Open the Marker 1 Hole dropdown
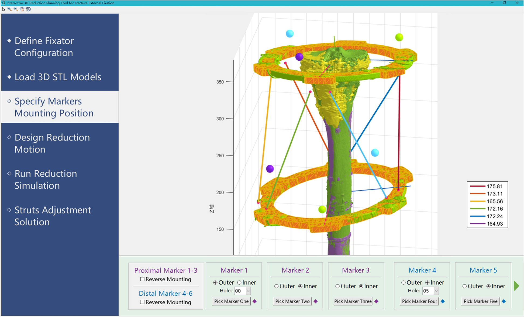Viewport: 524px width, 317px height. click(x=242, y=291)
